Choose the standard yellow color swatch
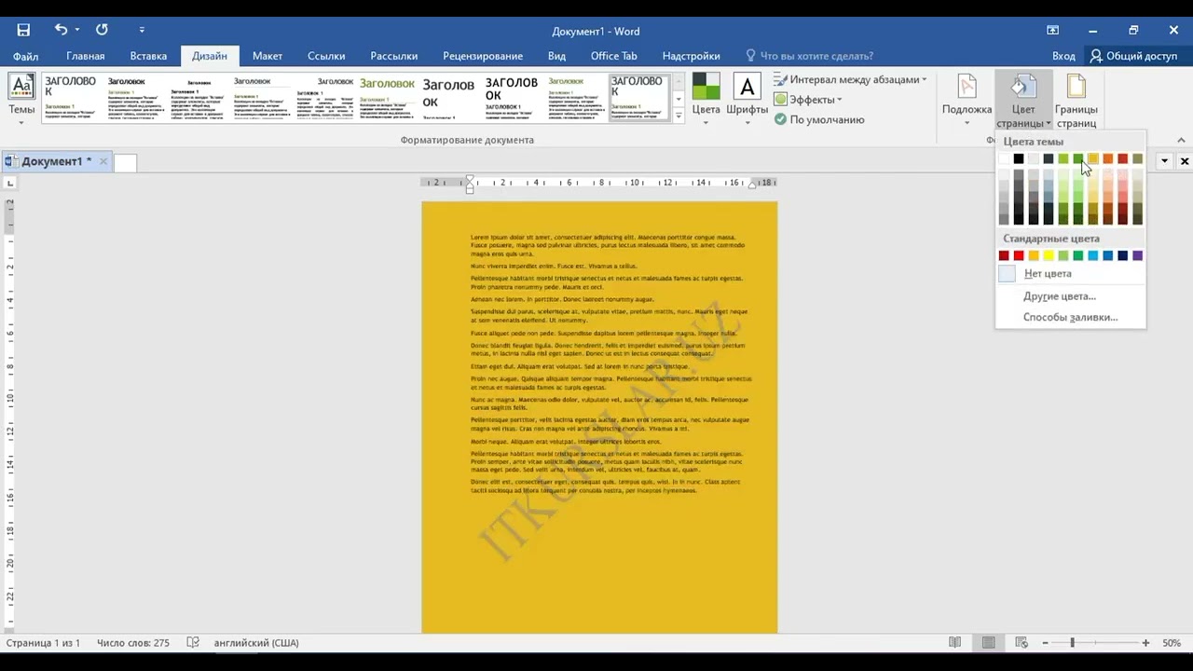The width and height of the screenshot is (1193, 671). click(x=1049, y=255)
